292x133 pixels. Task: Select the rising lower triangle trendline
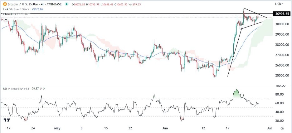coord(252,25)
